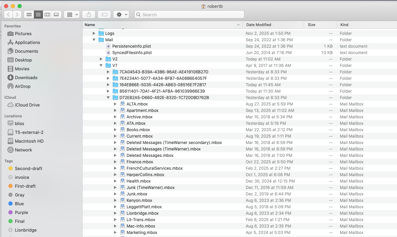397x237 pixels.
Task: Switch to icon view in toolbar
Action: pos(29,15)
